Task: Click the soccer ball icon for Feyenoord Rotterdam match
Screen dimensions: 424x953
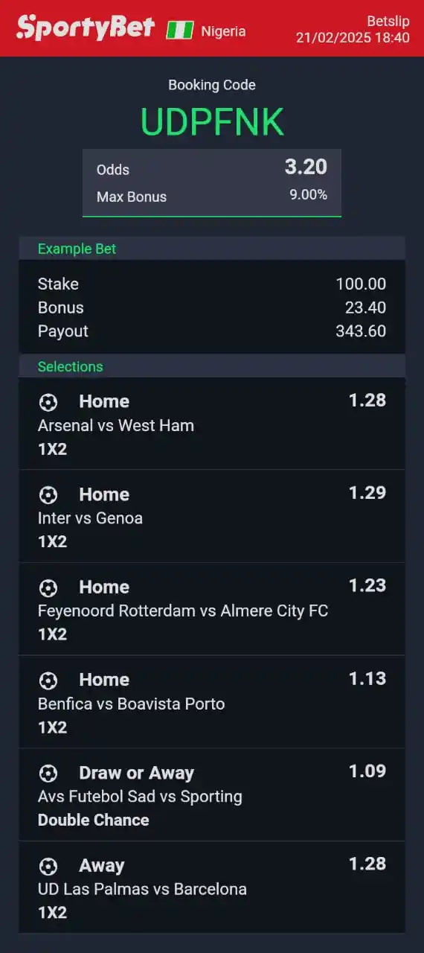Action: pyautogui.click(x=48, y=588)
